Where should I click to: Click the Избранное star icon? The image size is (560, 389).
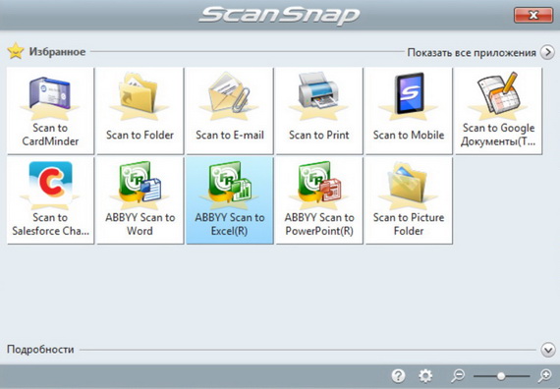16,51
